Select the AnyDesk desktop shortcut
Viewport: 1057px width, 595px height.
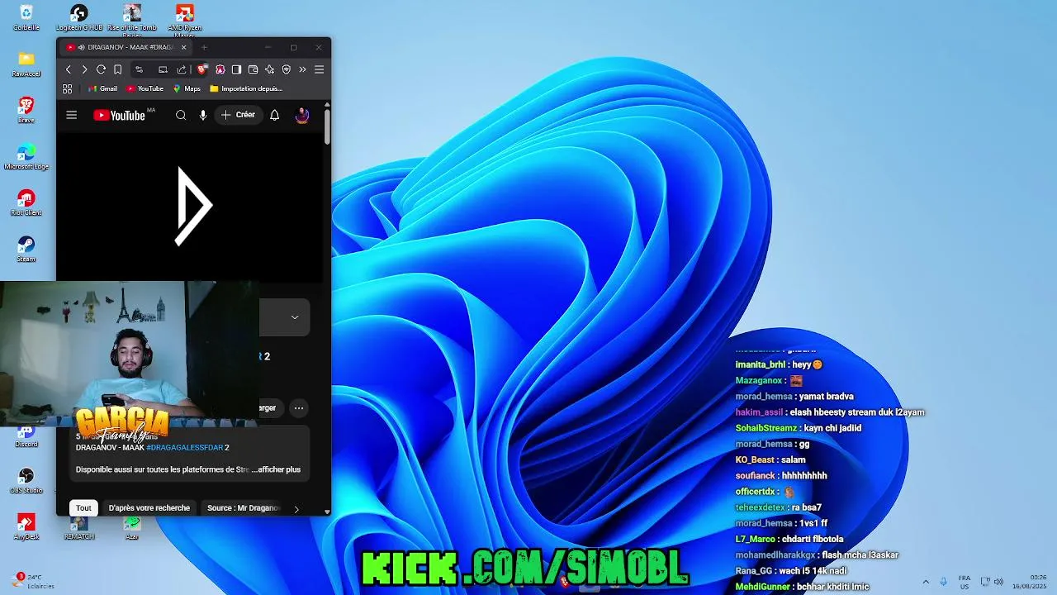pyautogui.click(x=26, y=526)
